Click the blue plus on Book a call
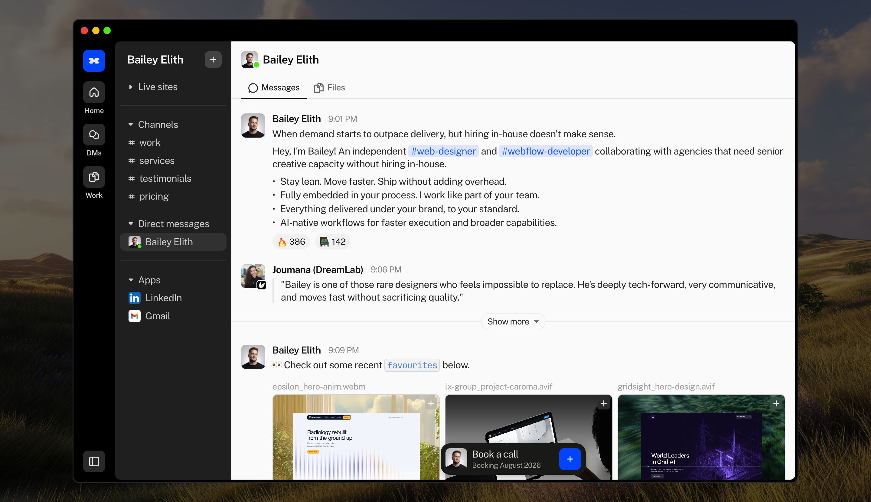 point(570,459)
